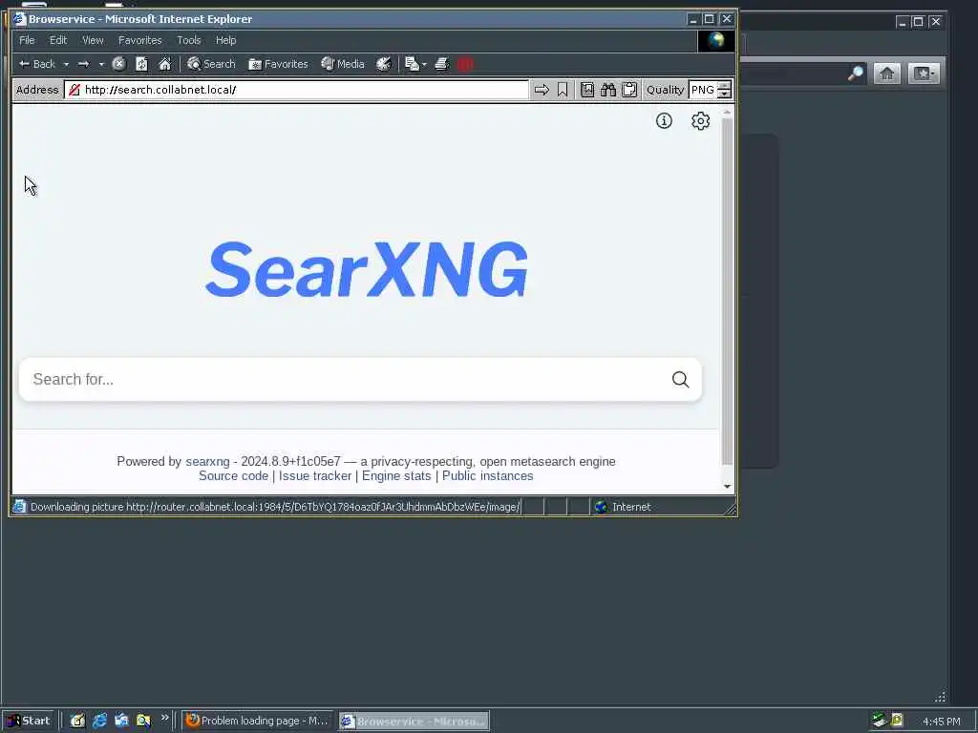Click the scrollbar down arrow

[x=727, y=486]
